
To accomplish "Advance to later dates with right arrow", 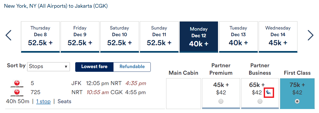I will coord(310,35).
